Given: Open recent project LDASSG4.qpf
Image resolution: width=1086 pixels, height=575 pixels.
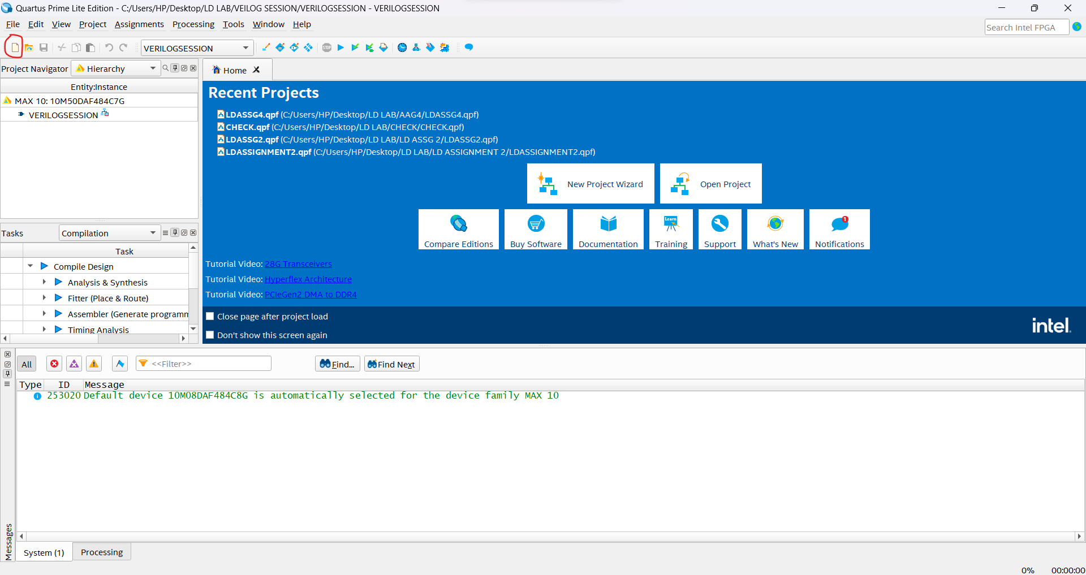Looking at the screenshot, I should pos(348,114).
